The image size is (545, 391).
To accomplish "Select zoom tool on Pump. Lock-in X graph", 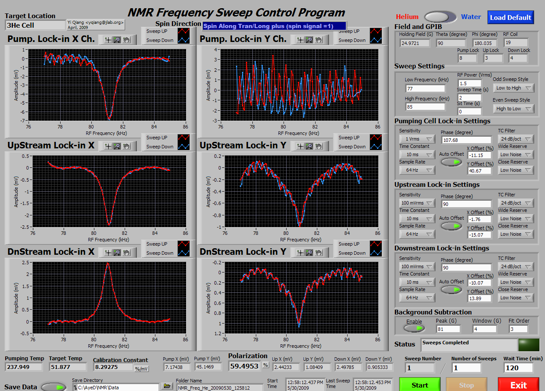I will (x=117, y=40).
